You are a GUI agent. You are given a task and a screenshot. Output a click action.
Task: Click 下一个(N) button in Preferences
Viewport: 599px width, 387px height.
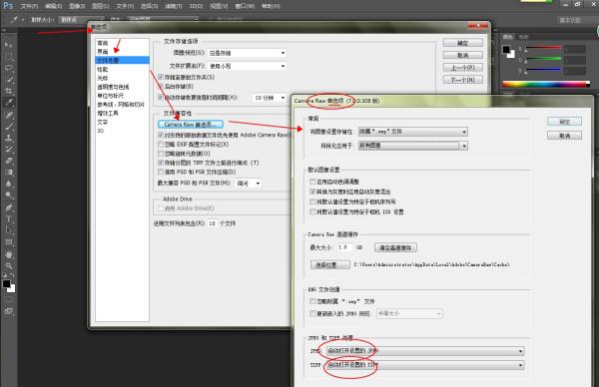463,80
